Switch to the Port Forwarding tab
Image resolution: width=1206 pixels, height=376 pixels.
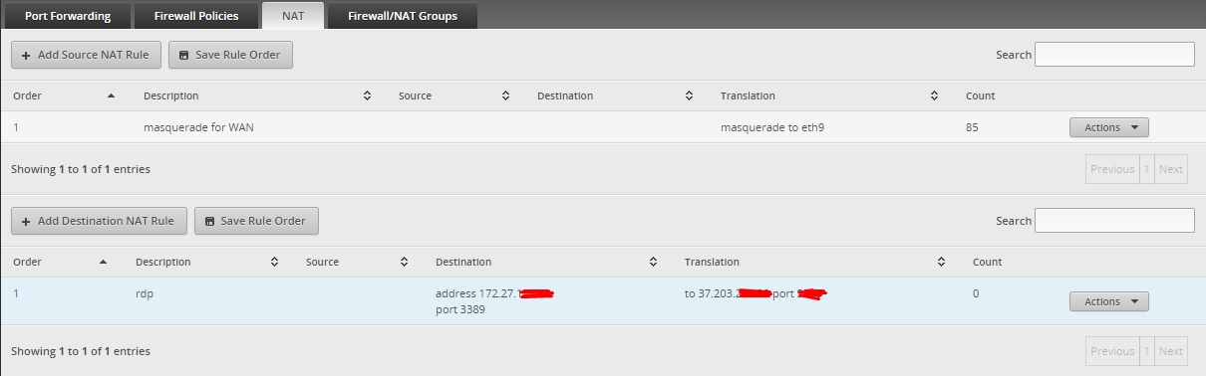pyautogui.click(x=68, y=16)
